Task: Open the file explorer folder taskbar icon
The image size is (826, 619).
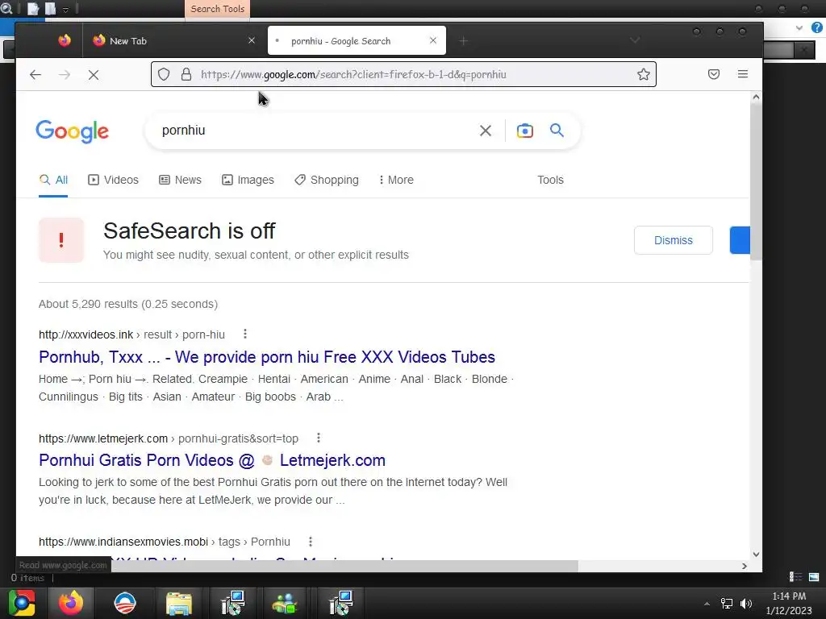Action: [179, 603]
